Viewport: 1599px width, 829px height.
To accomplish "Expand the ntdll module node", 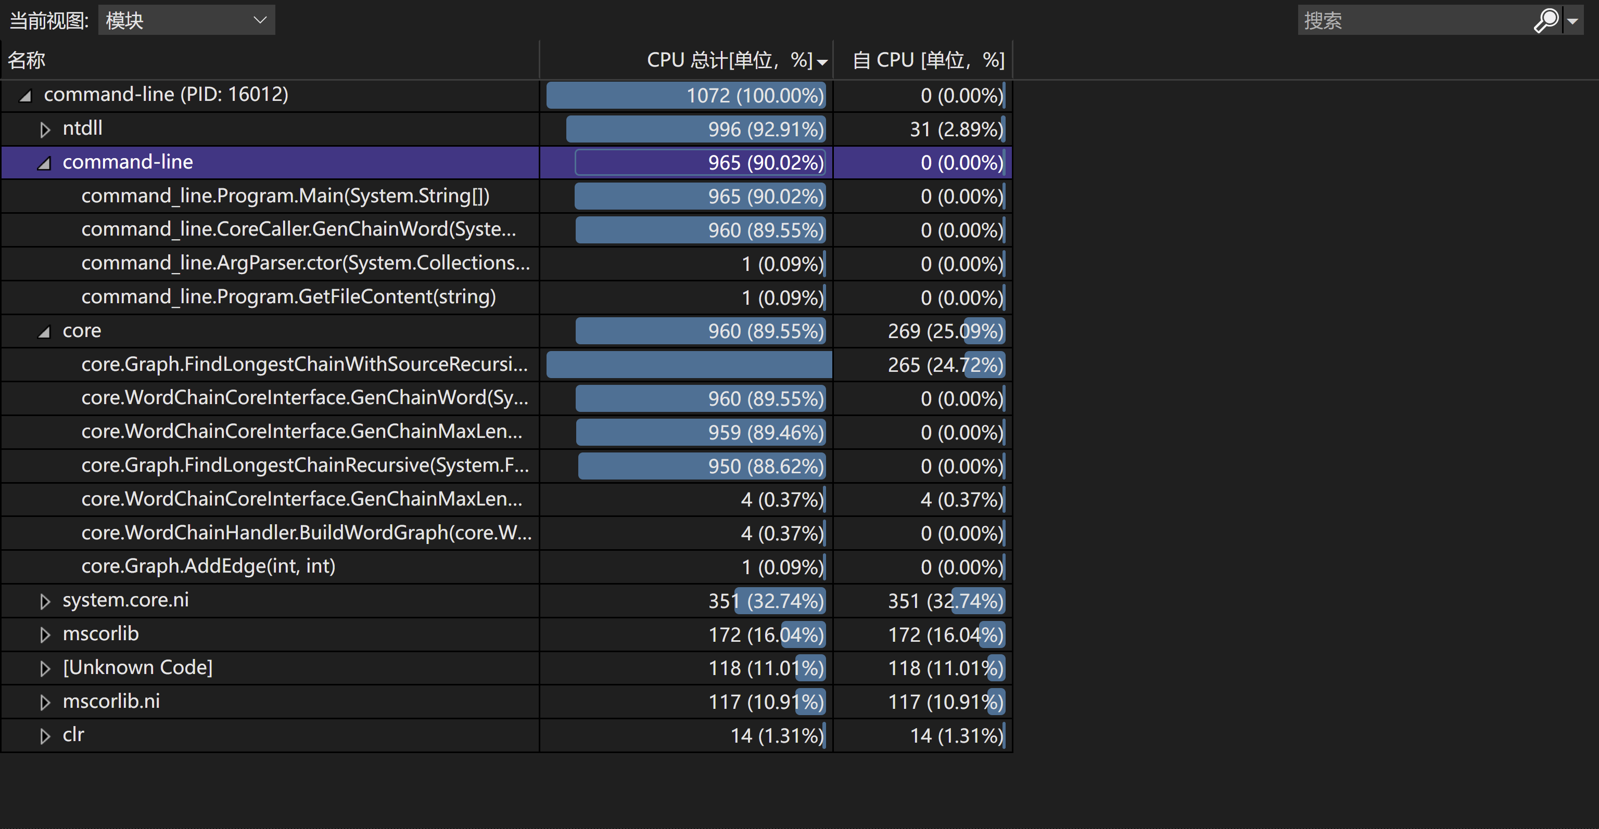I will (x=45, y=129).
